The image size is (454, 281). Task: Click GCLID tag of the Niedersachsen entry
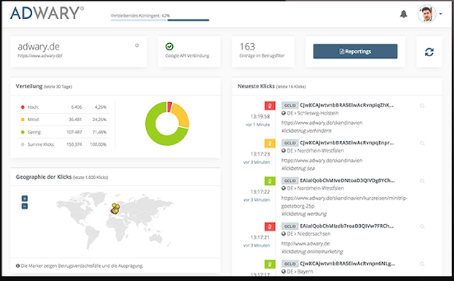290,226
